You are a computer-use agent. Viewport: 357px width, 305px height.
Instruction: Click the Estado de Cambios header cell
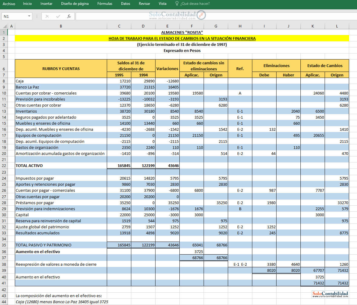pos(325,66)
